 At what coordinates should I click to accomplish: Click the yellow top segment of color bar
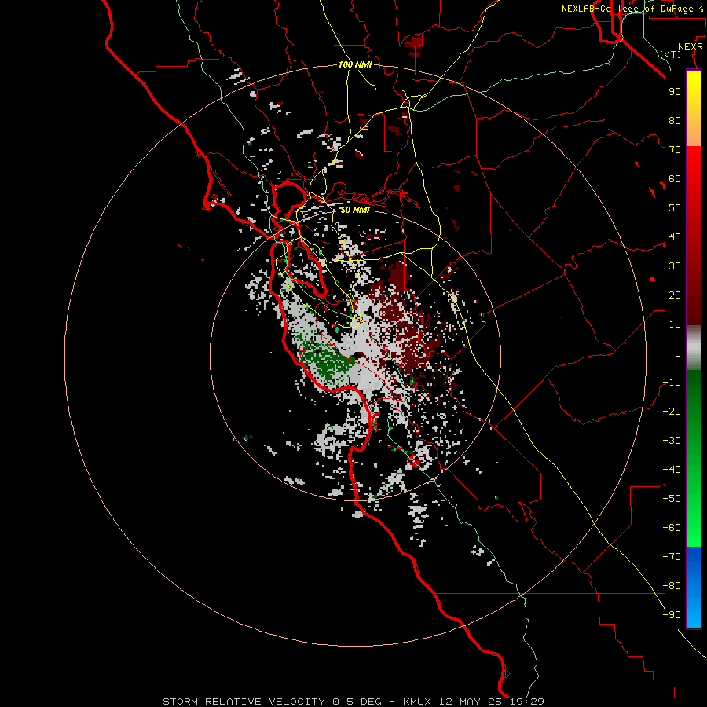pyautogui.click(x=694, y=108)
